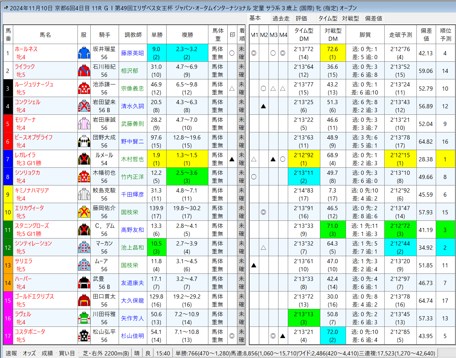Image resolution: width=456 pixels, height=358 pixels.
Task: Click jockey name 坂井瑠星
Action: click(x=104, y=49)
